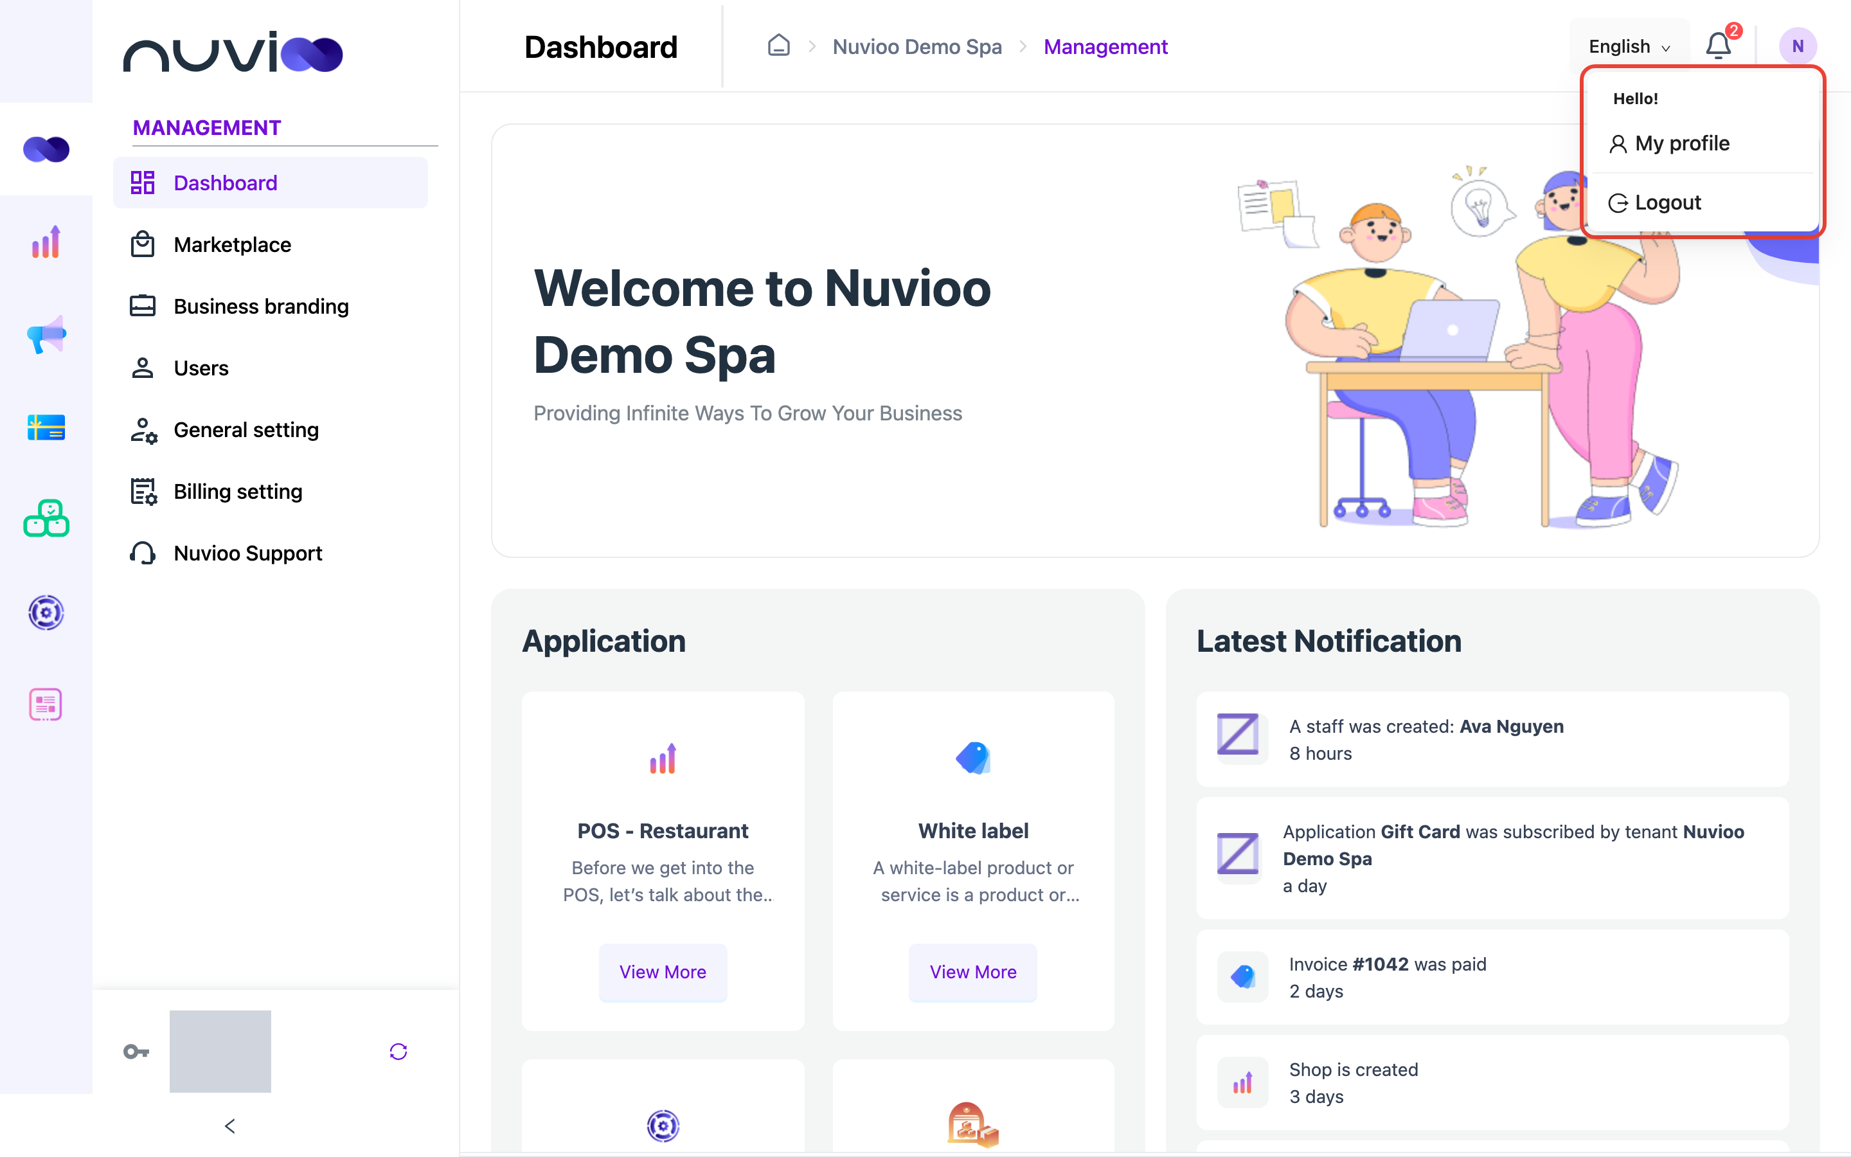Click the refresh icon at sidebar bottom

[398, 1052]
